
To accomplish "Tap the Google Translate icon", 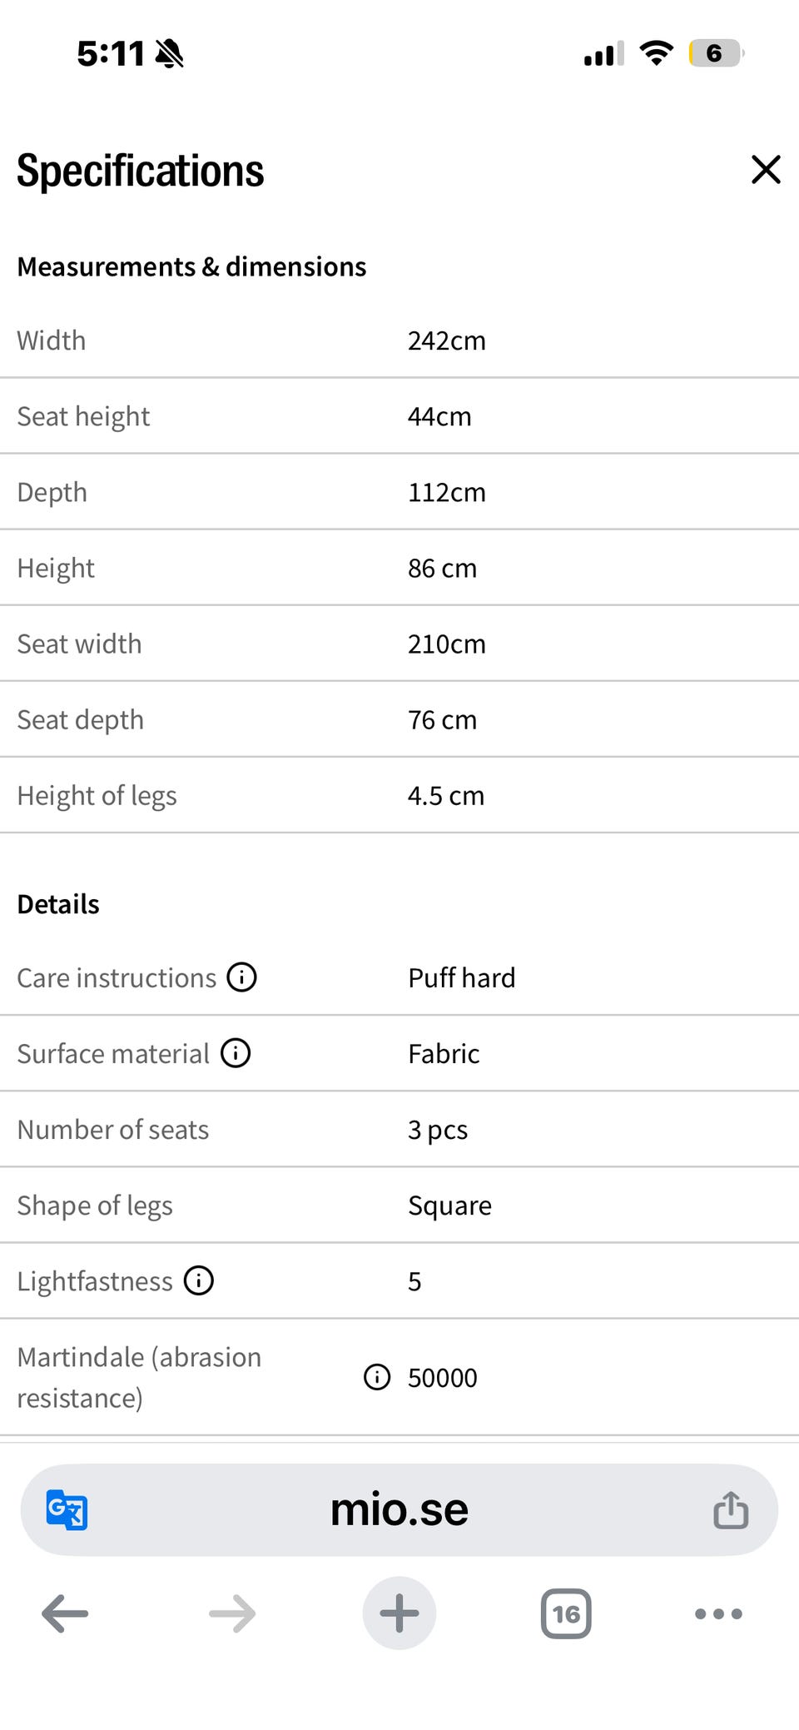I will click(x=67, y=1509).
